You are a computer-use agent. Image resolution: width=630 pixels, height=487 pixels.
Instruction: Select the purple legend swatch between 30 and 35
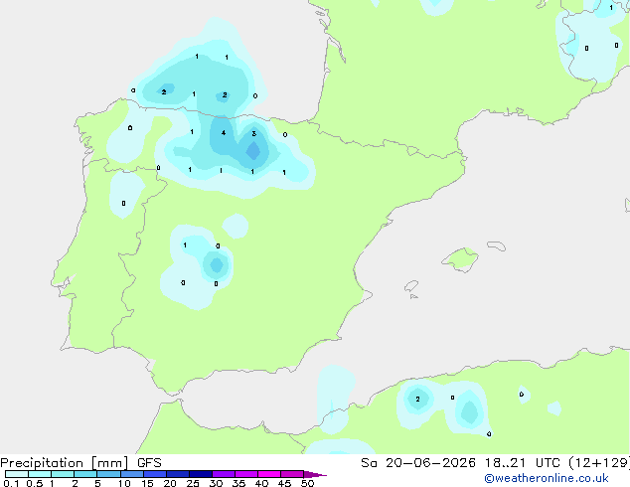pos(224,474)
